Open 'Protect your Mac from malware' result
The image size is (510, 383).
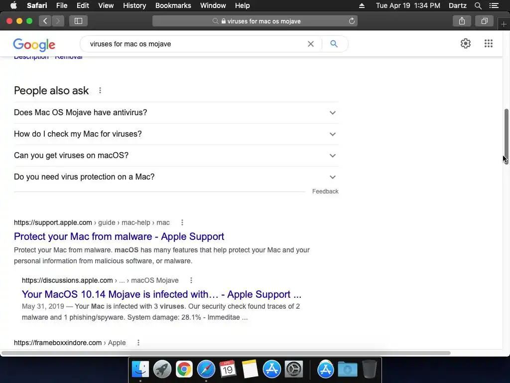119,236
